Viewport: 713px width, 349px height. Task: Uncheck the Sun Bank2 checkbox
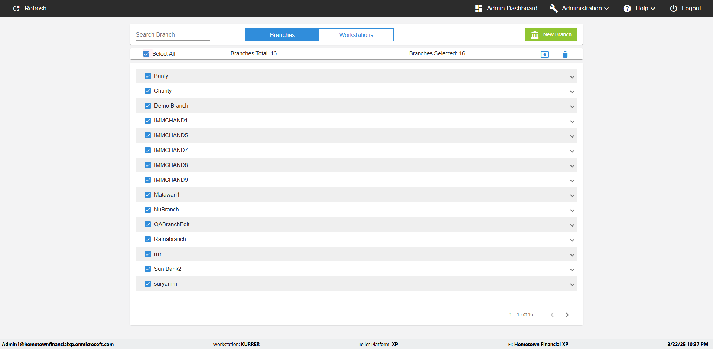click(148, 269)
